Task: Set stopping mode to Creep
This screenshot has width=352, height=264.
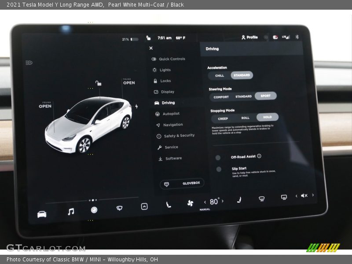Action: [223, 118]
